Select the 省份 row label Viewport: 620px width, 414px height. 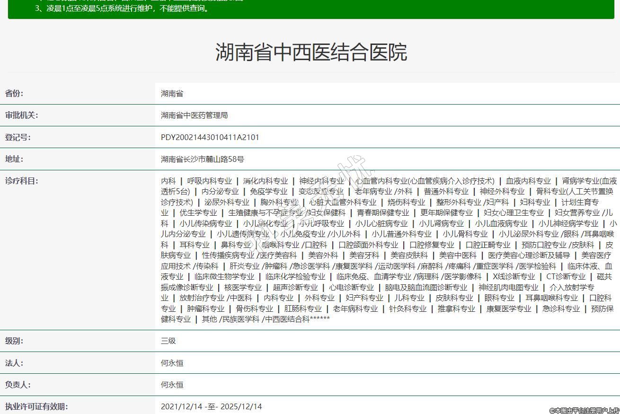[x=14, y=94]
